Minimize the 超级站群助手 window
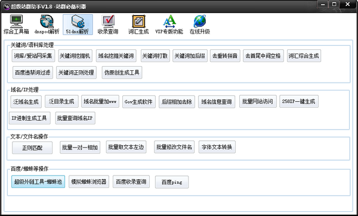Image resolution: width=358 pixels, height=216 pixels. (x=323, y=4)
